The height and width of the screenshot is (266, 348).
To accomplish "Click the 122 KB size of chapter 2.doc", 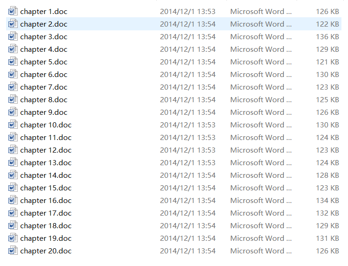I will coord(327,24).
